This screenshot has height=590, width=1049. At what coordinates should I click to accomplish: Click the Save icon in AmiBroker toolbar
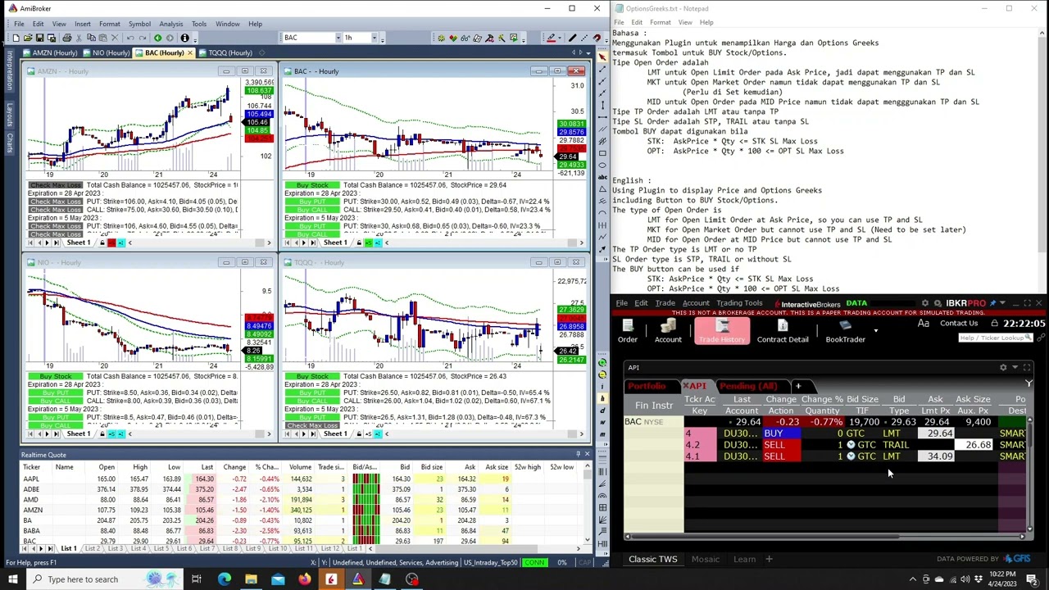[39, 38]
